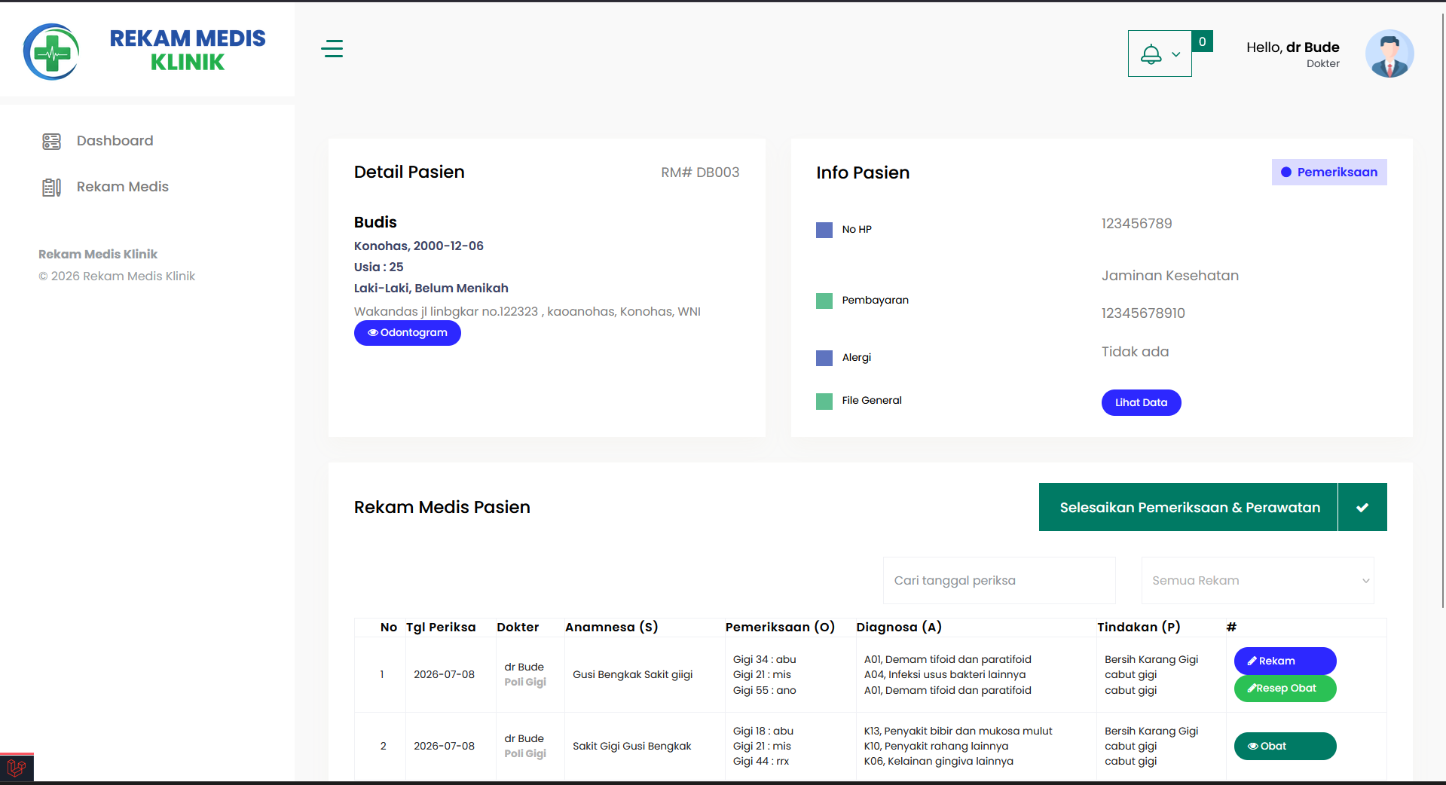This screenshot has width=1446, height=785.
Task: Click 'Tidak ada' allergy value
Action: click(1135, 352)
